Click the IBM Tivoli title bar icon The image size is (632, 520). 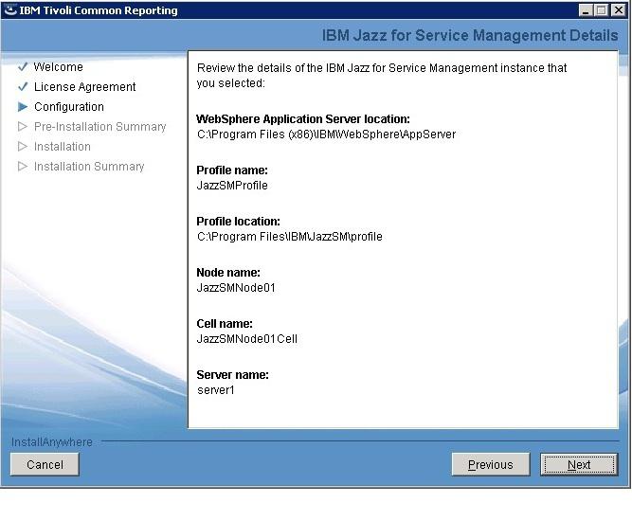10,10
